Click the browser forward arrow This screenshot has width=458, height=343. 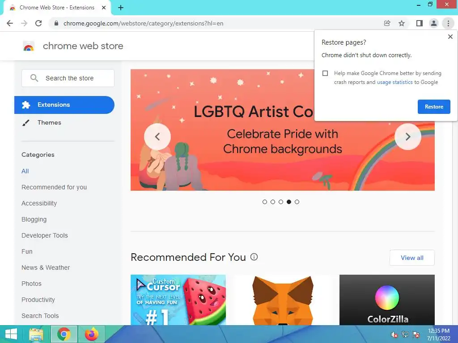click(x=24, y=23)
